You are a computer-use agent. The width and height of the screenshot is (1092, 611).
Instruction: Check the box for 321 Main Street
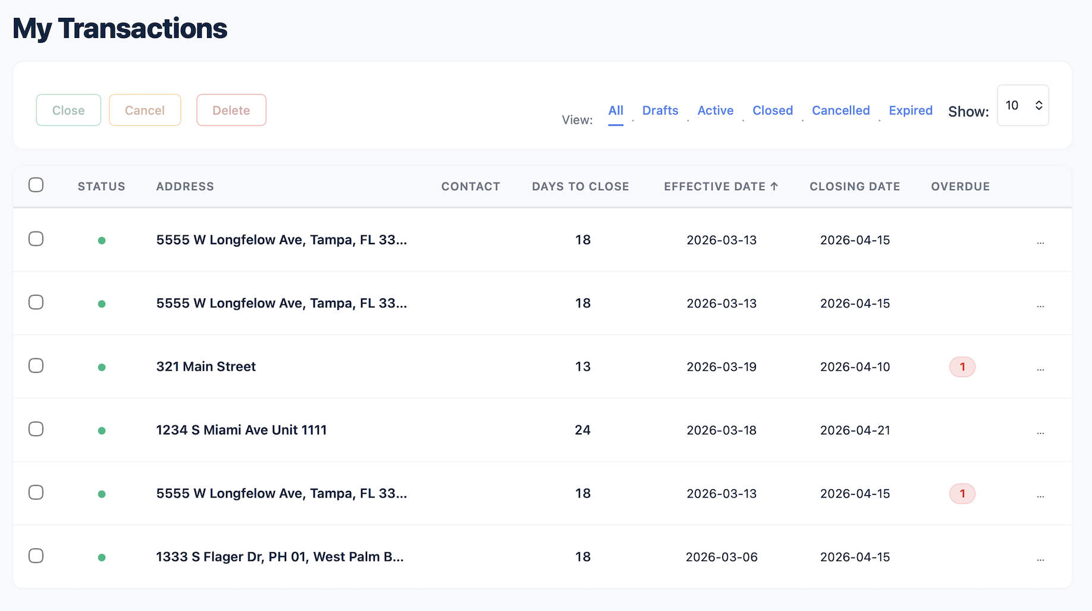pos(36,366)
